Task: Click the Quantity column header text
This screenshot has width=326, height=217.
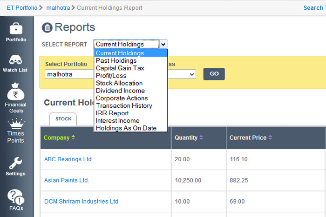Action: (x=186, y=138)
